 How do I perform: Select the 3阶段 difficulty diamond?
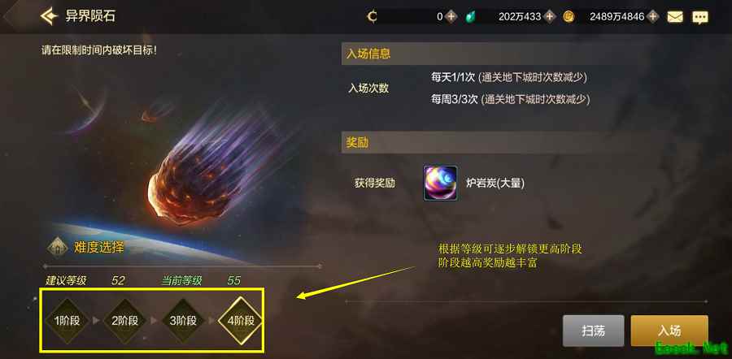click(182, 321)
